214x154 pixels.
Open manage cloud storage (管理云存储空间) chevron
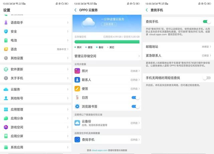click(x=139, y=56)
